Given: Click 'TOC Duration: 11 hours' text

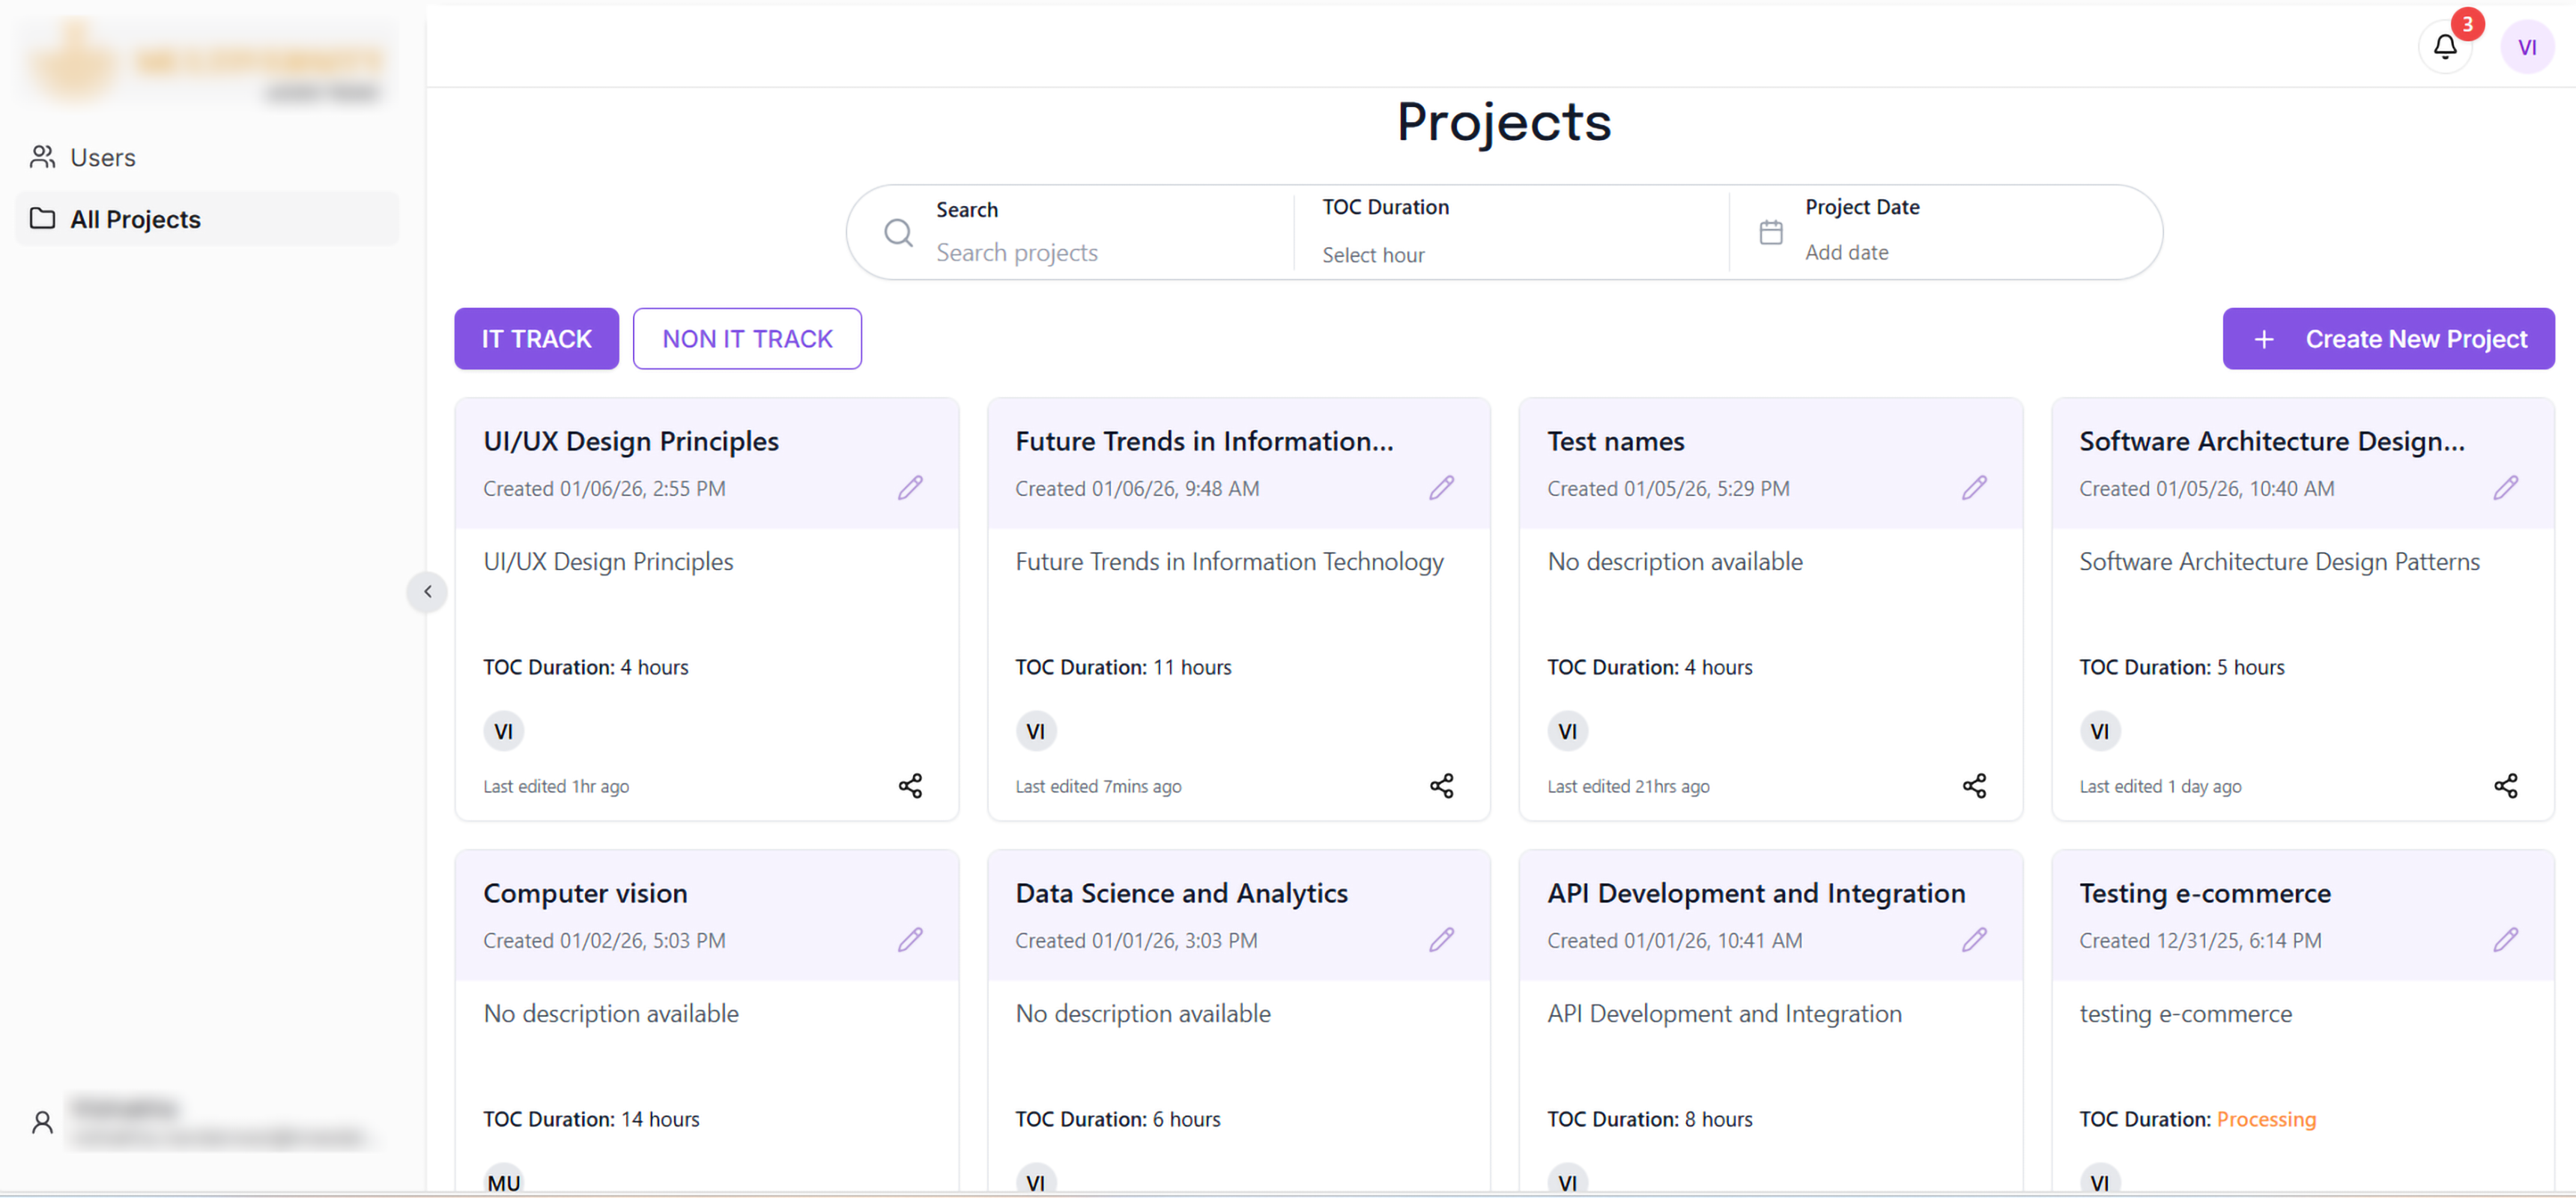Looking at the screenshot, I should pos(1123,667).
